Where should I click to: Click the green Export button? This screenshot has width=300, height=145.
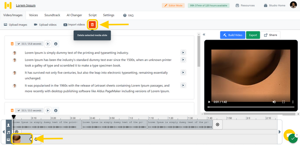pos(253,35)
